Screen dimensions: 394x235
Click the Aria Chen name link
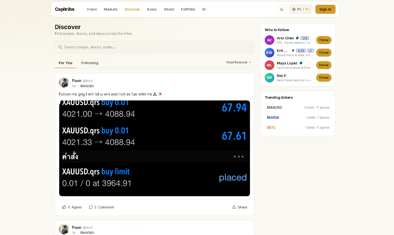(x=285, y=38)
